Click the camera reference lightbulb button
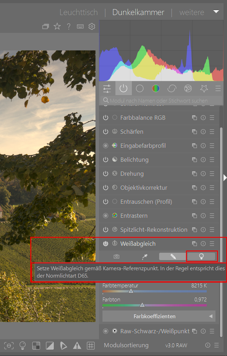This screenshot has height=356, width=227. [201, 257]
